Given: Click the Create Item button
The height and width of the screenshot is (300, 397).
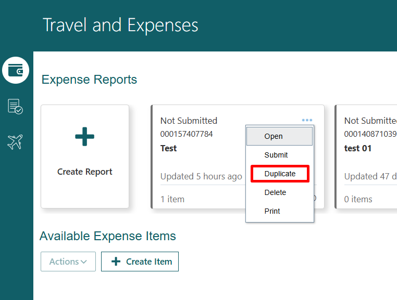Looking at the screenshot, I should (x=140, y=262).
